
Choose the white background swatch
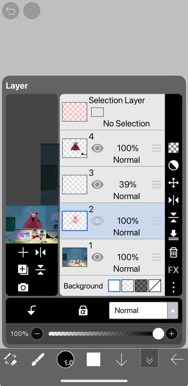coord(114,286)
